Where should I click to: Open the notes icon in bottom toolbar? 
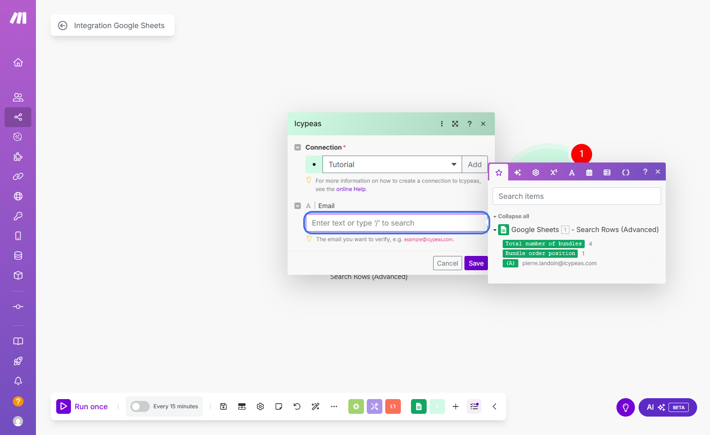[279, 406]
